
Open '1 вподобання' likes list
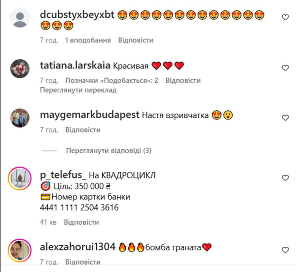click(88, 40)
